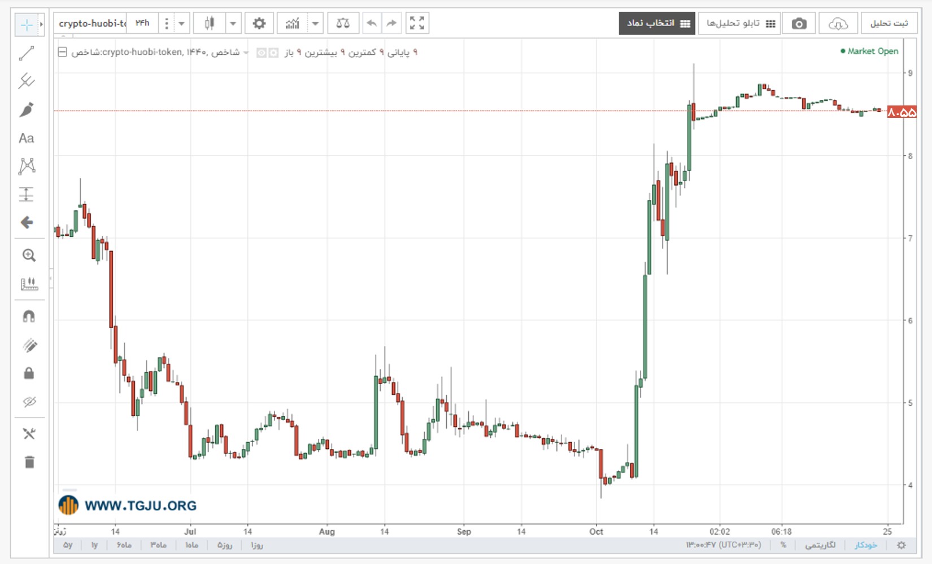Collapse the symbol legend minus box
Viewport: 932px width, 564px height.
coord(63,52)
